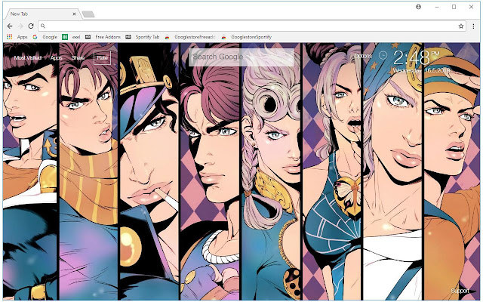Viewport: 483px width, 302px height.
Task: Open the Apps bookmark grid icon
Action: (x=10, y=37)
